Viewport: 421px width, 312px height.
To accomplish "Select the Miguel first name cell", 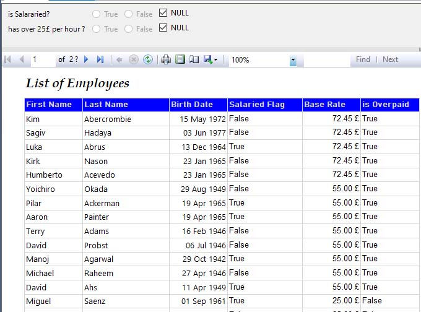I will click(x=53, y=301).
